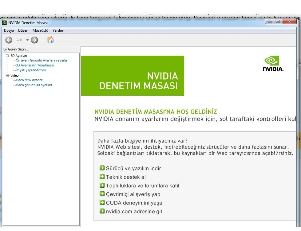Select 3D Ayarlarının Yönetilmesi
This screenshot has width=301, height=231.
(35, 65)
